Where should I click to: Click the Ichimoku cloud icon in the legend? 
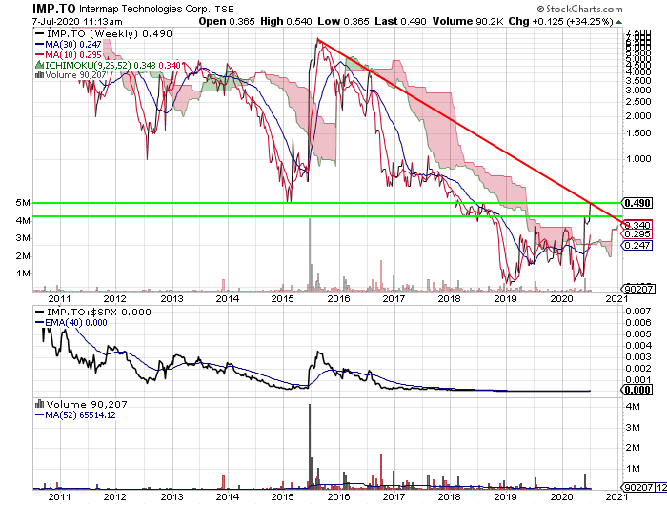(x=40, y=65)
